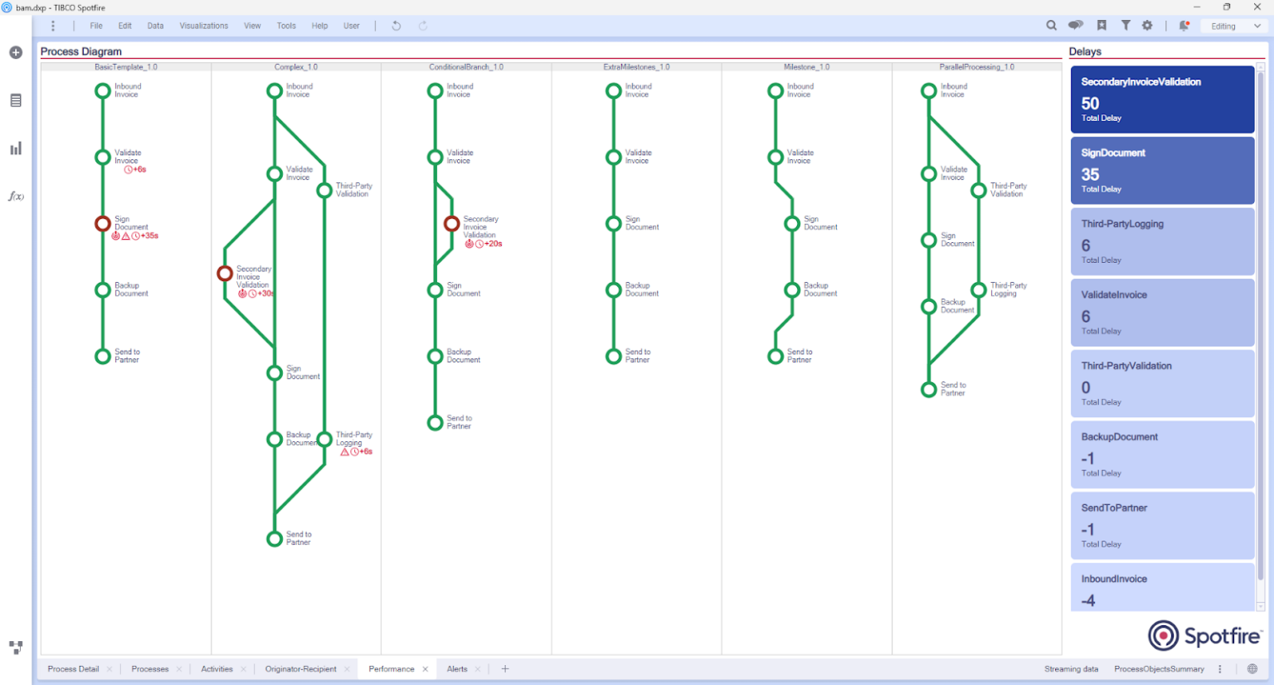Switch to the Alerts tab

coord(457,668)
